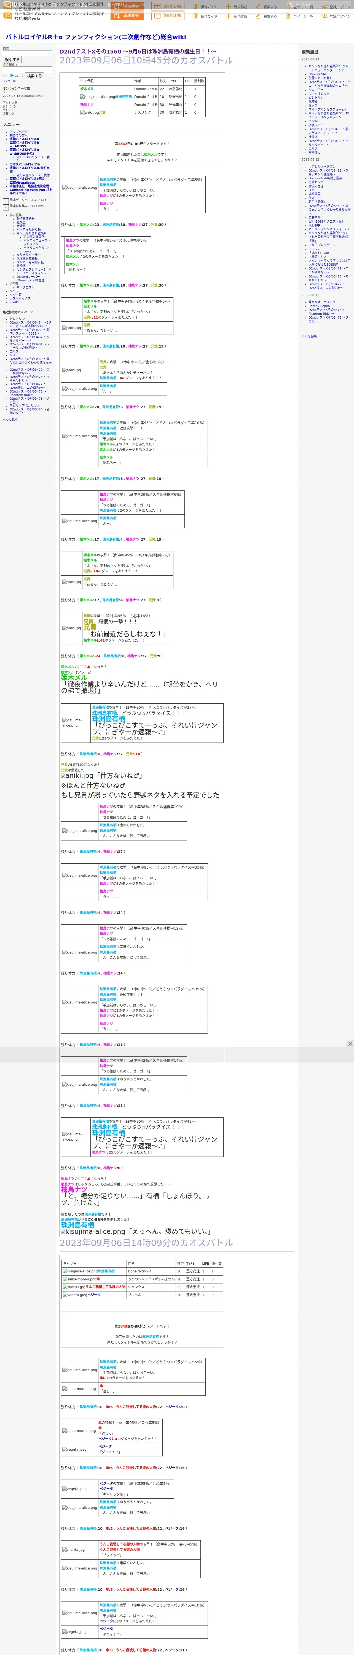The height and width of the screenshot is (1655, 354).
Task: Open 死神舞 in update history
Action: point(313,102)
